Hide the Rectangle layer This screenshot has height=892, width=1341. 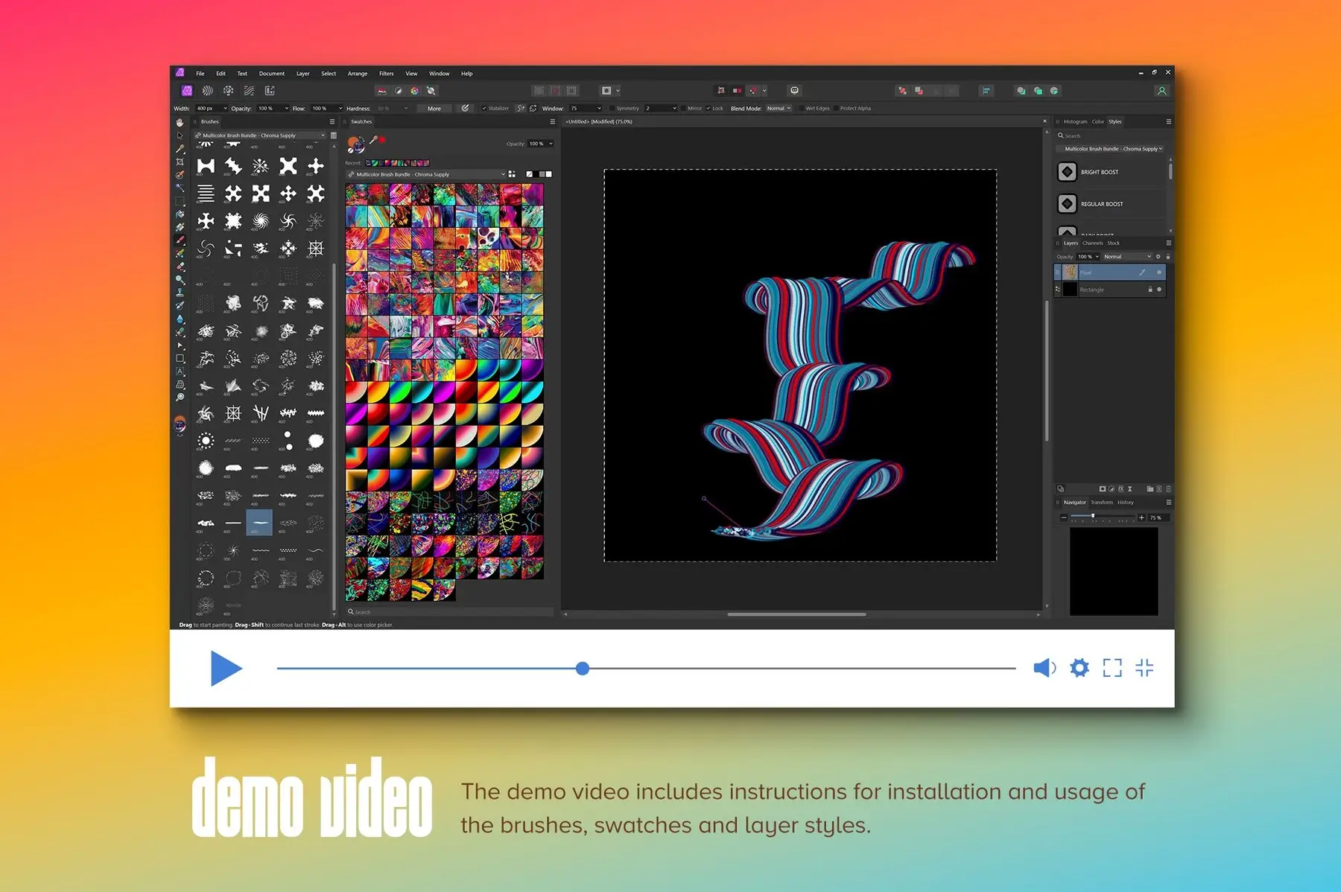click(x=1161, y=290)
